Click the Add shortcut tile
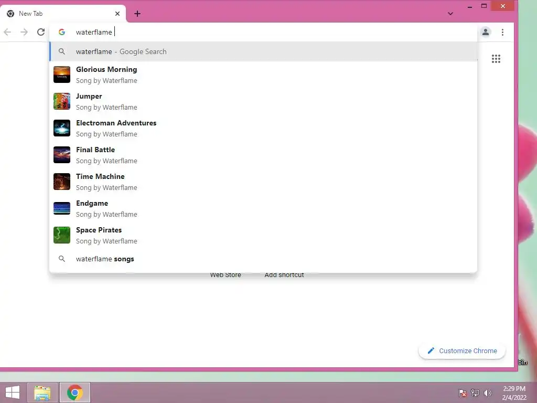 284,275
